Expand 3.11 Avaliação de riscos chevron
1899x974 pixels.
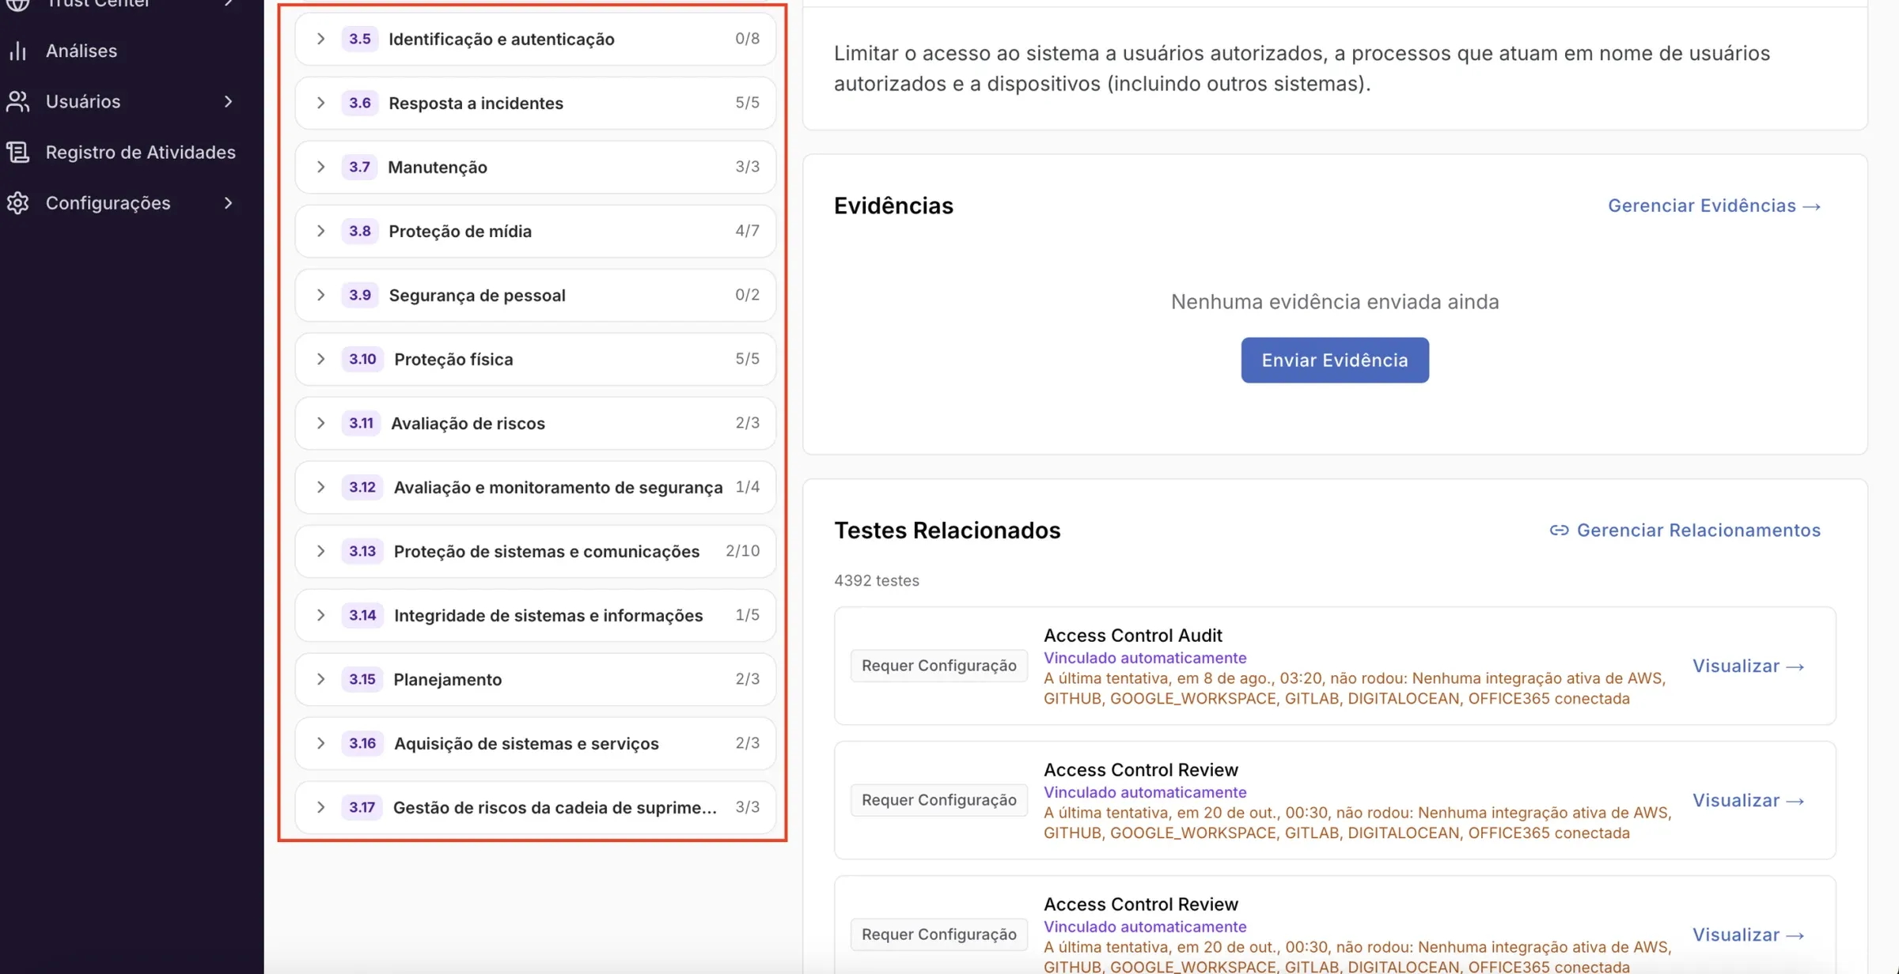[x=320, y=423]
